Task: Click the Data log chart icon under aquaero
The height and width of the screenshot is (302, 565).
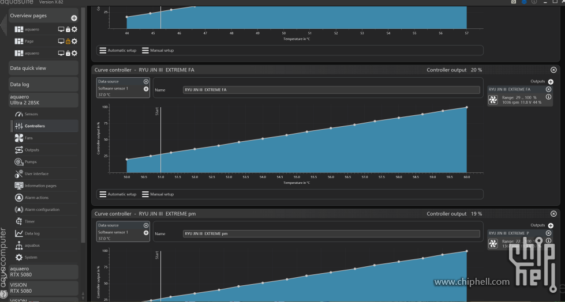Action: (x=18, y=233)
